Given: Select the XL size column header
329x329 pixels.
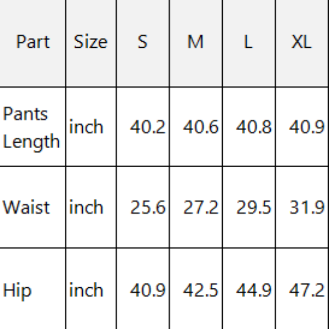Looking at the screenshot, I should pyautogui.click(x=301, y=42).
